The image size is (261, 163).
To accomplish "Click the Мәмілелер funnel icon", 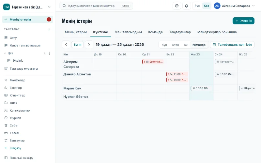I will 6,80.
